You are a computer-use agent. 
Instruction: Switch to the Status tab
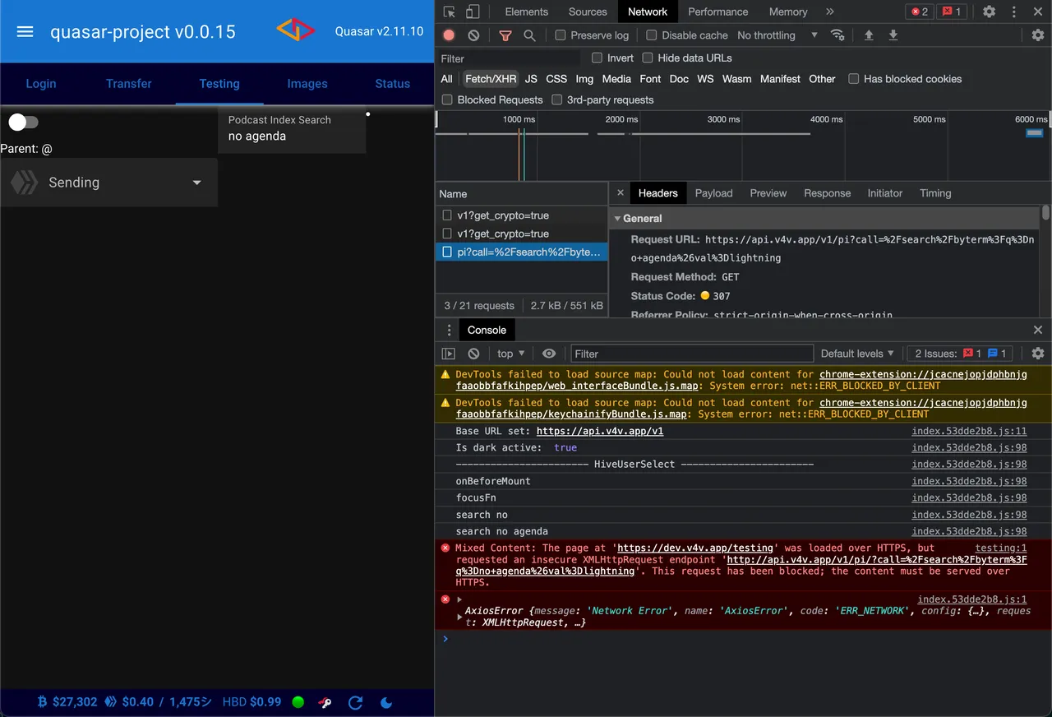tap(393, 84)
